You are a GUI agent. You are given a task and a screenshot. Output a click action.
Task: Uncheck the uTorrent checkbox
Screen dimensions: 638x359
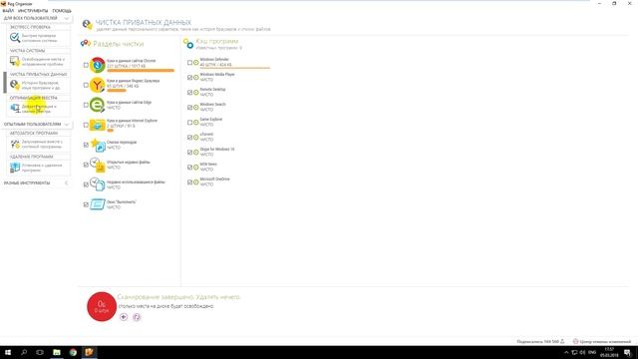189,138
